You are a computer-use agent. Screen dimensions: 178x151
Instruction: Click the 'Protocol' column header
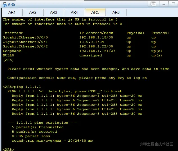(x=160, y=33)
